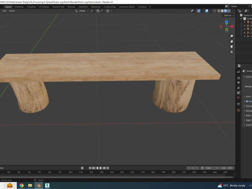Open the Global transform orientation dropdown
Viewport: 252px width, 189px height.
click(82, 11)
